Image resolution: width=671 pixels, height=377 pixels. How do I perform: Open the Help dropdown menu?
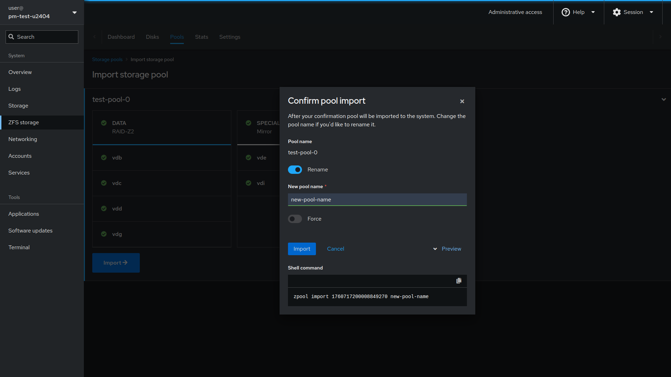coord(593,12)
